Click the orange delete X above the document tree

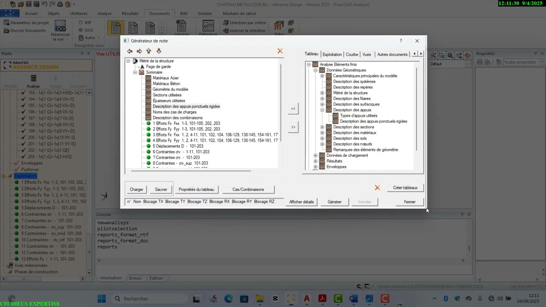[280, 51]
